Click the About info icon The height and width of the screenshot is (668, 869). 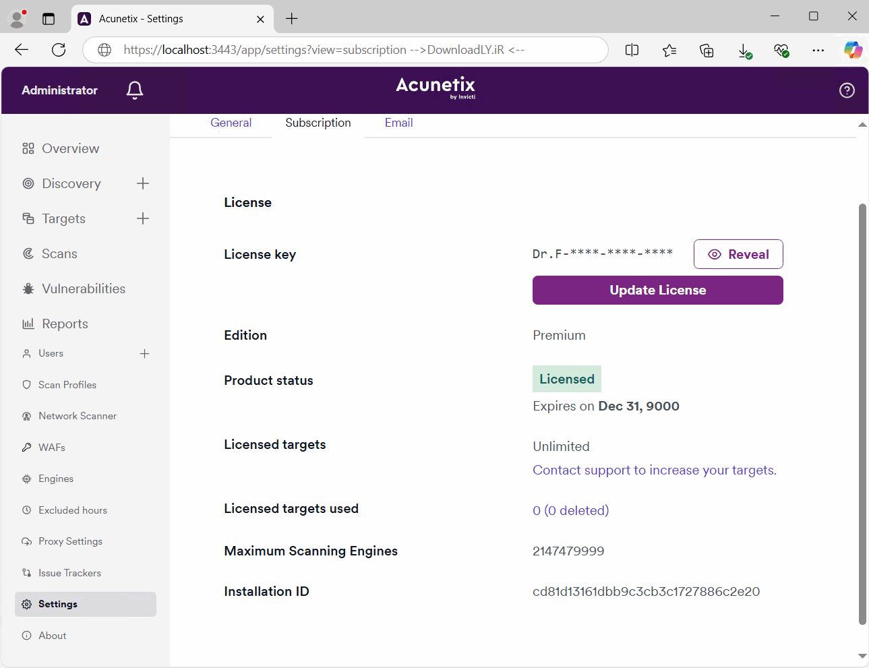pos(27,636)
